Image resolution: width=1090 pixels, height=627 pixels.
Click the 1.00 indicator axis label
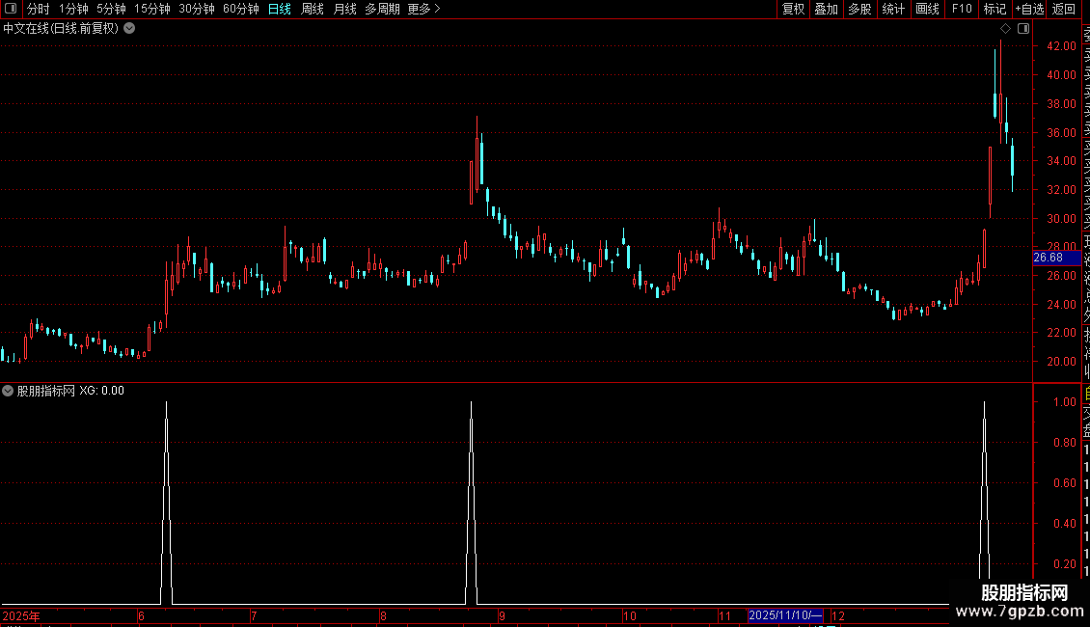(1064, 402)
